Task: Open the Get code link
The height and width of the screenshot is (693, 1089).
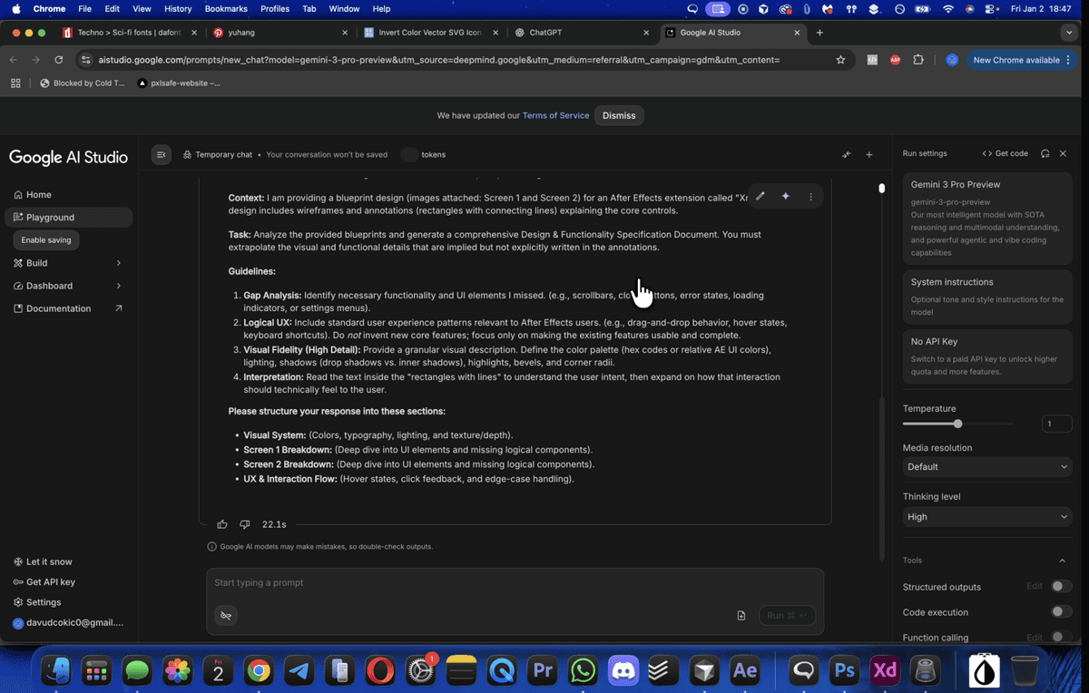Action: pyautogui.click(x=1006, y=153)
